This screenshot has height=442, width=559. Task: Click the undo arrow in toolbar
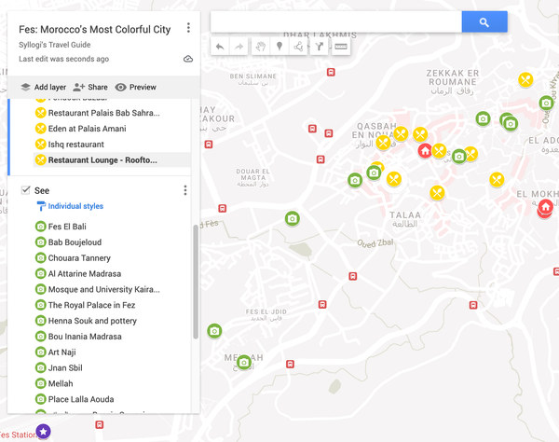pos(220,47)
